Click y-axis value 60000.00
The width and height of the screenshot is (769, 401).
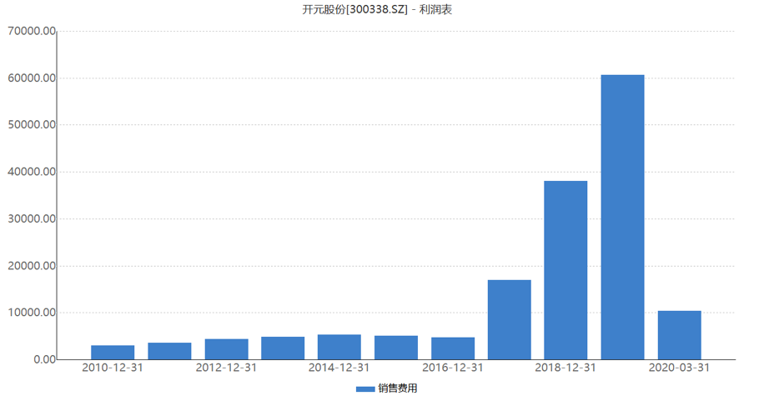point(32,78)
